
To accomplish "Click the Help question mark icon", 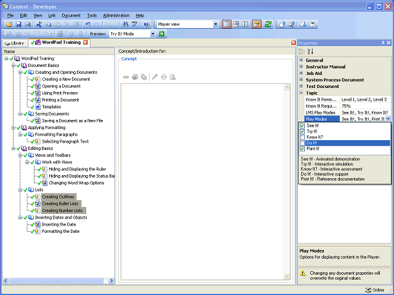I will (146, 24).
